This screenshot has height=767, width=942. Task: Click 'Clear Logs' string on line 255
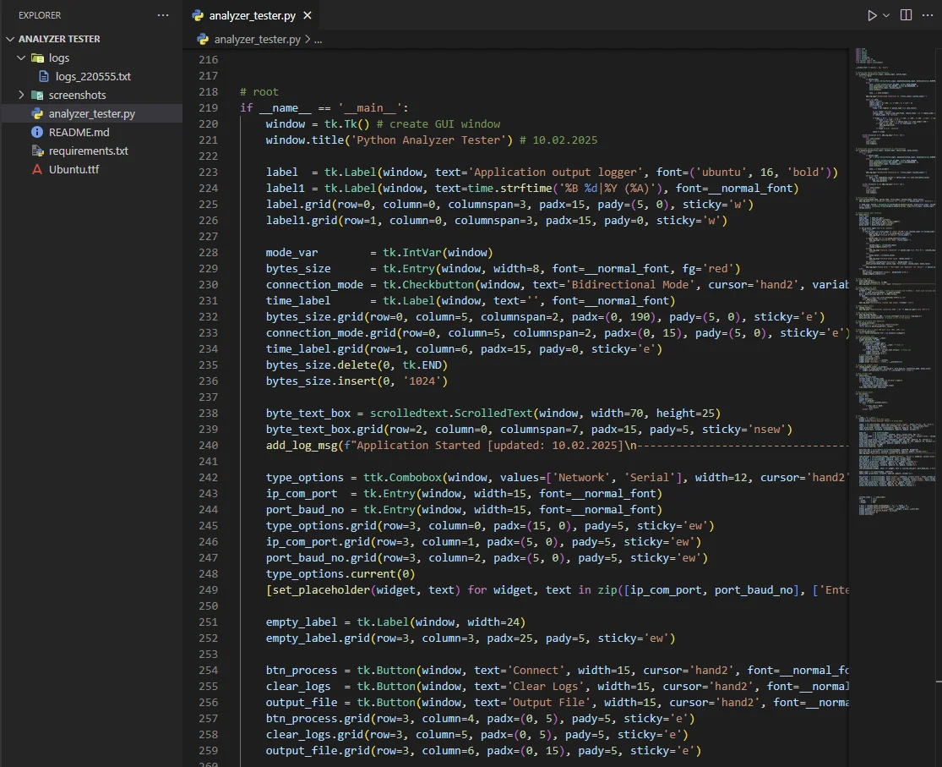[x=546, y=687]
